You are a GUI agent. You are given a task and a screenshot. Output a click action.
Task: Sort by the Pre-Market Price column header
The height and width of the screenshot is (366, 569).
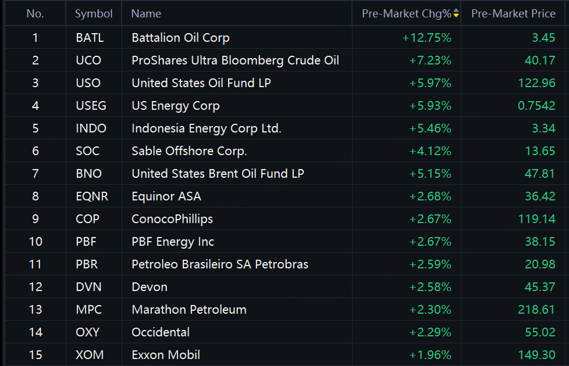tap(513, 13)
